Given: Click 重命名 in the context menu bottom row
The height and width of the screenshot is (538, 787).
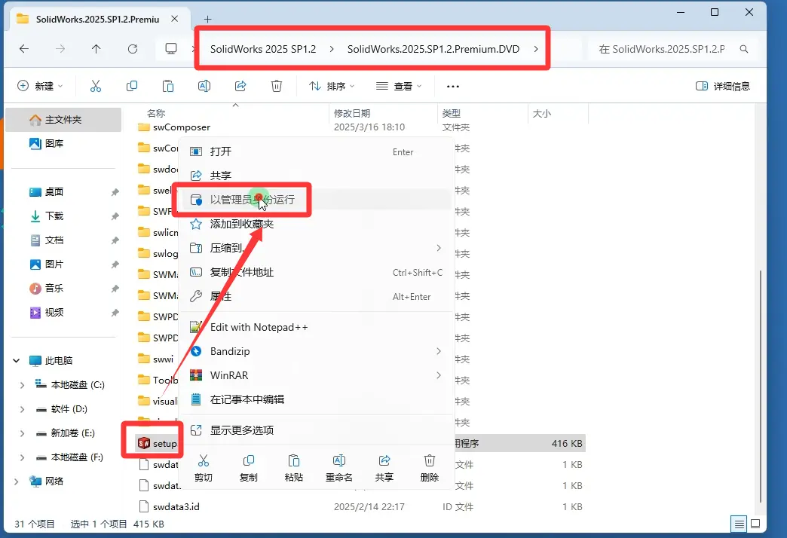Looking at the screenshot, I should click(338, 468).
